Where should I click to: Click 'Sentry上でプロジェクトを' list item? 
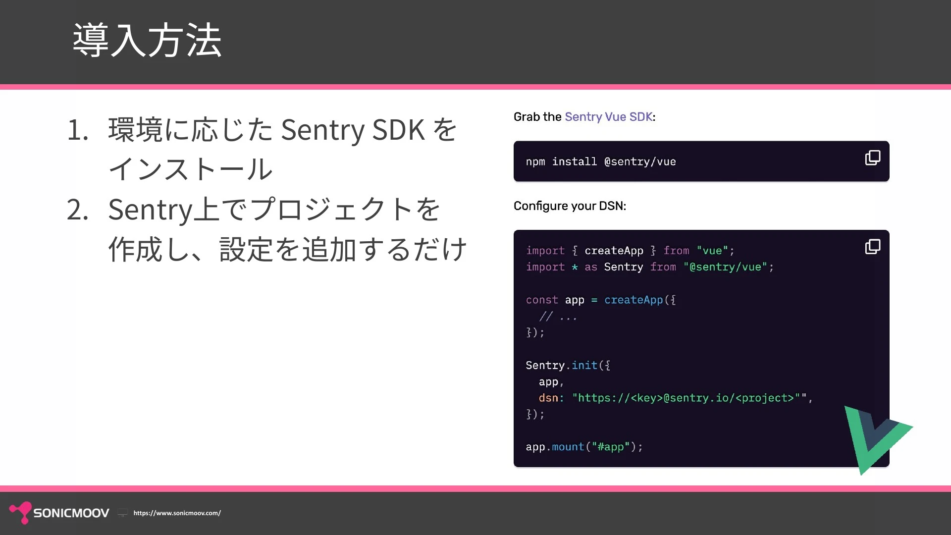click(274, 210)
